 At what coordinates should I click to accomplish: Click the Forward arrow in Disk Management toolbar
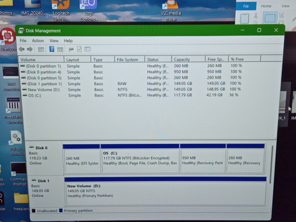click(x=30, y=49)
